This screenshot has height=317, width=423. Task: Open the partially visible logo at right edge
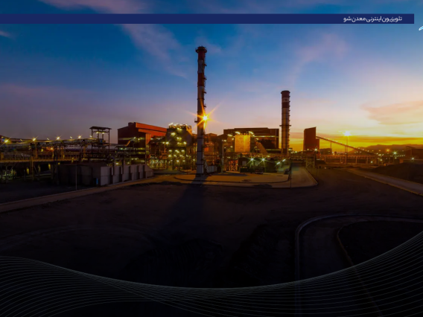[x=421, y=28]
